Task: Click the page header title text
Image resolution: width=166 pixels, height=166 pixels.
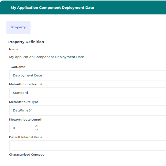Action: (52, 7)
